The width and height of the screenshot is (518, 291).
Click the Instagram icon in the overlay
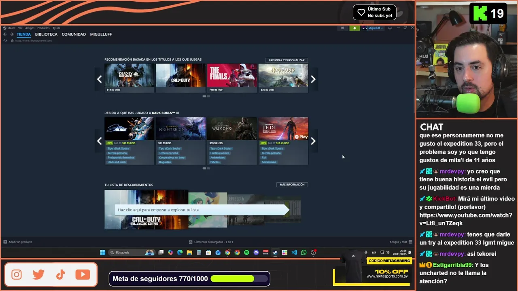17,275
